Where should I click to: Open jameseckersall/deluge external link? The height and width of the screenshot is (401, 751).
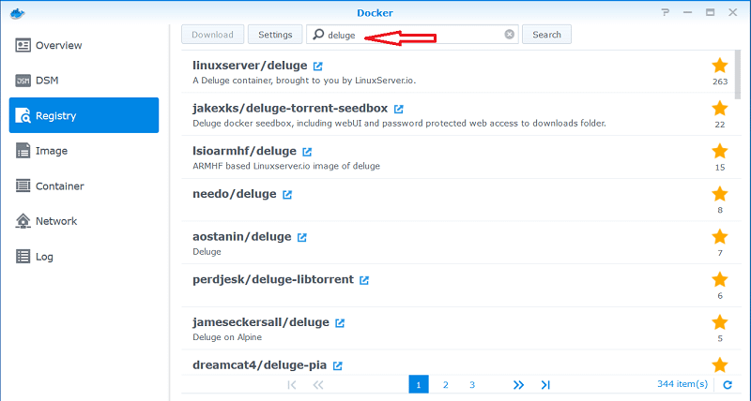point(340,323)
